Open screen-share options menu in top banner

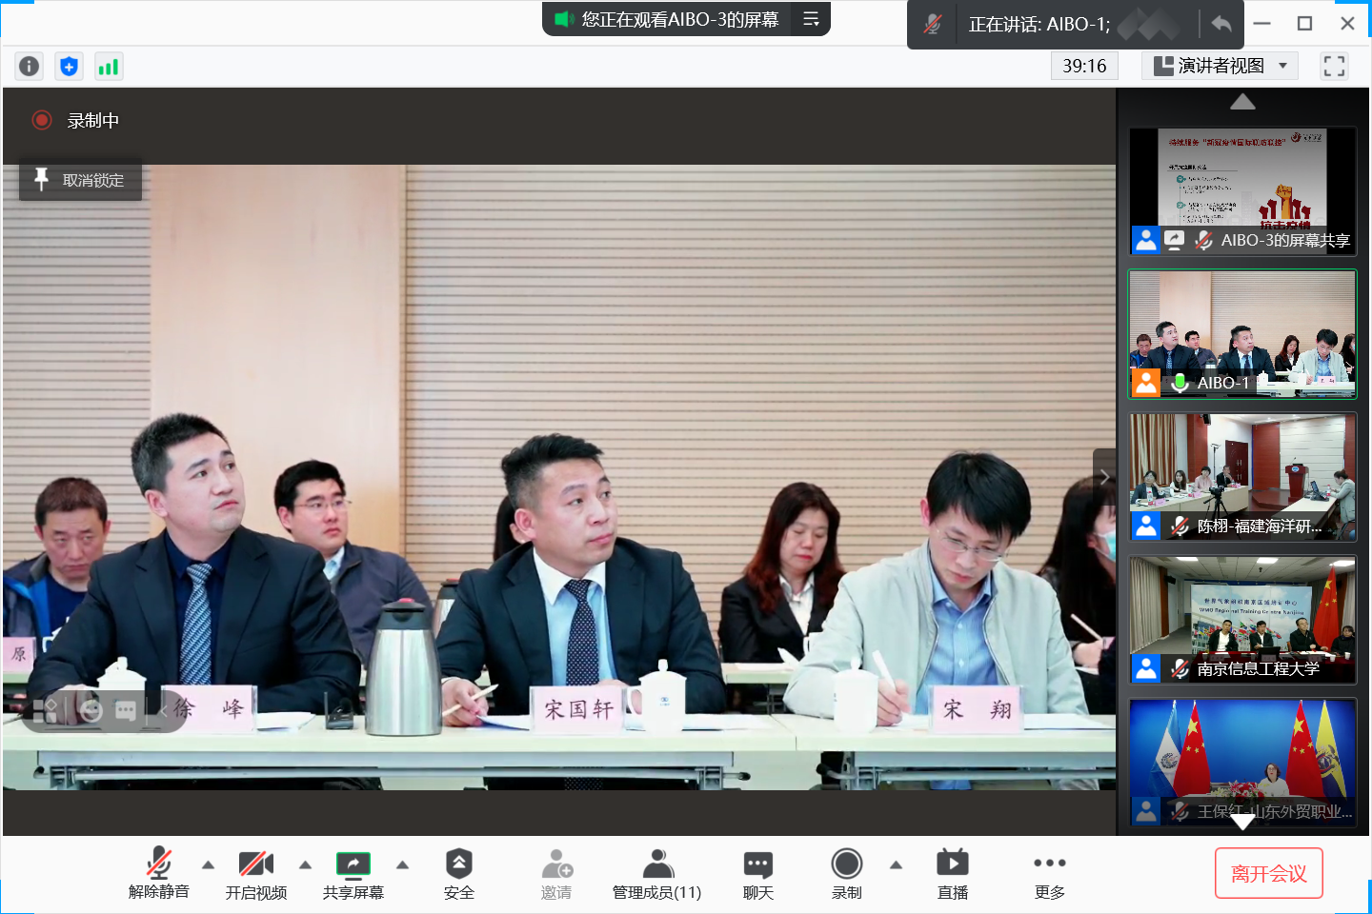point(811,19)
